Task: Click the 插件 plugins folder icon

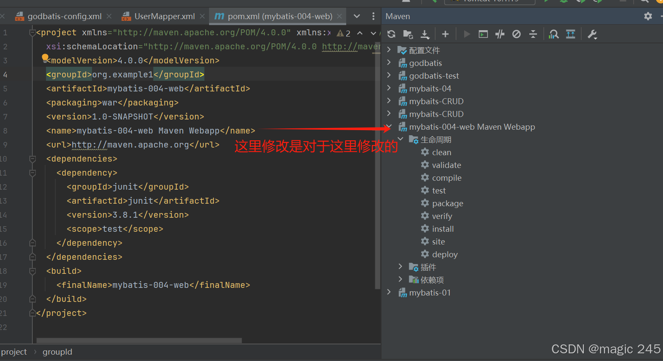Action: pyautogui.click(x=413, y=267)
